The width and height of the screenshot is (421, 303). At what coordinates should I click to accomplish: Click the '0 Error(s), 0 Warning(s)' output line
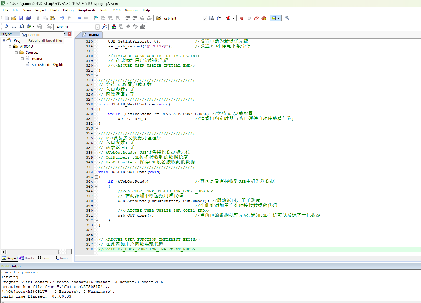58,292
